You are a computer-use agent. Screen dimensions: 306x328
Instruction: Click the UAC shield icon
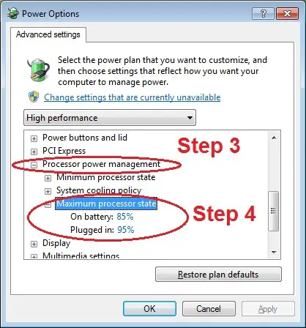point(34,97)
